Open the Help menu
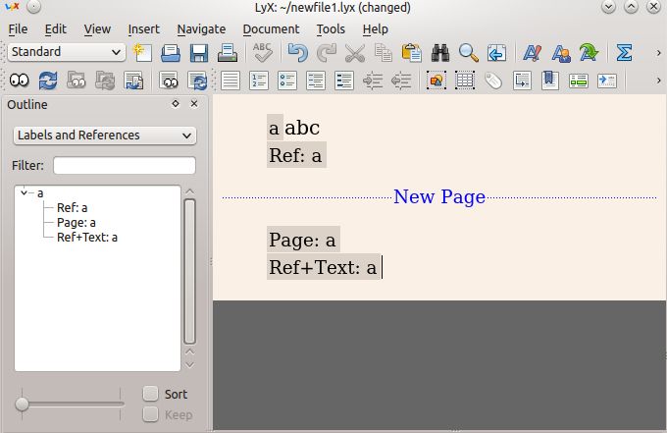This screenshot has height=433, width=667. [x=375, y=28]
